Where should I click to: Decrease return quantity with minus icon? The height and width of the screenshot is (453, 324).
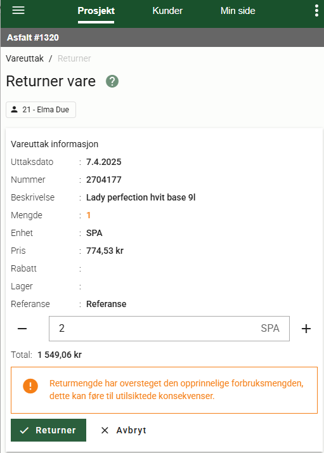(22, 329)
